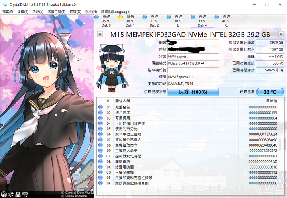
Task: Click the 良好 (100 %) health status button
Action: pyautogui.click(x=193, y=92)
